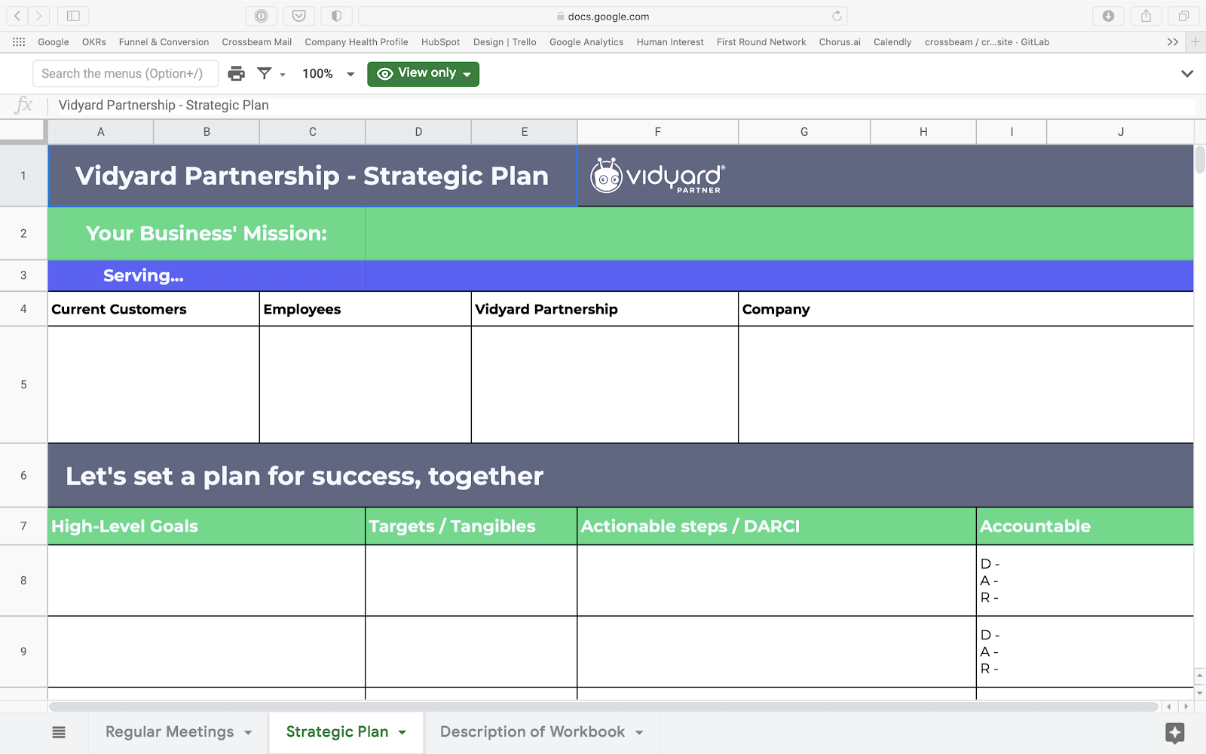Click the scroll up arrow
Screen dimensions: 1206x754
click(1200, 676)
